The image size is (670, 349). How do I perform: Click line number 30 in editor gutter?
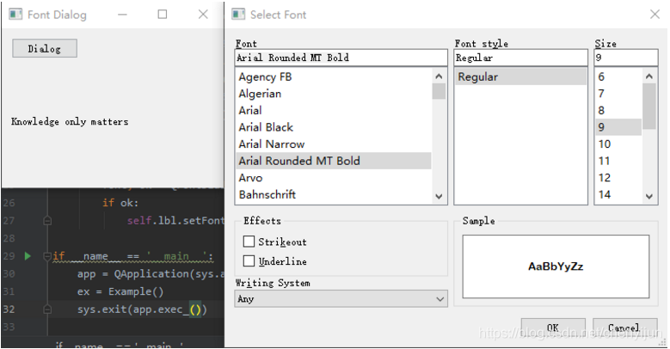9,274
